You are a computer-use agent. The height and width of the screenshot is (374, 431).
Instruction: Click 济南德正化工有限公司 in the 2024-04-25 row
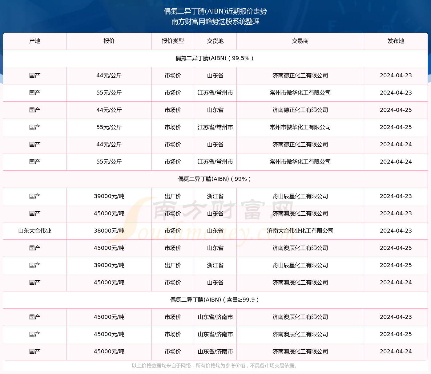pos(300,110)
